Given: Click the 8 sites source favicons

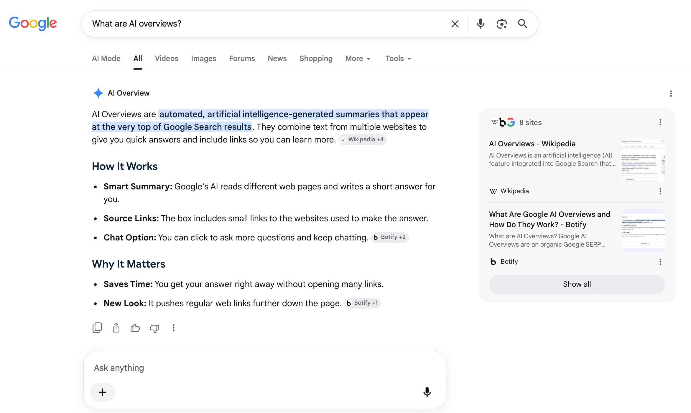Looking at the screenshot, I should pos(502,122).
